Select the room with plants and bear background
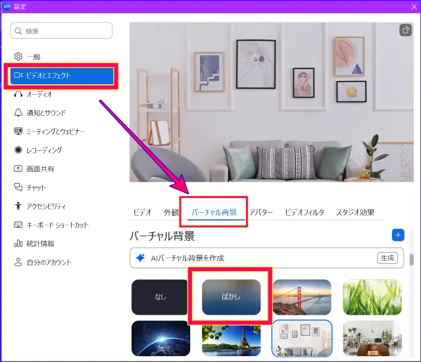The image size is (421, 362). coord(372,338)
